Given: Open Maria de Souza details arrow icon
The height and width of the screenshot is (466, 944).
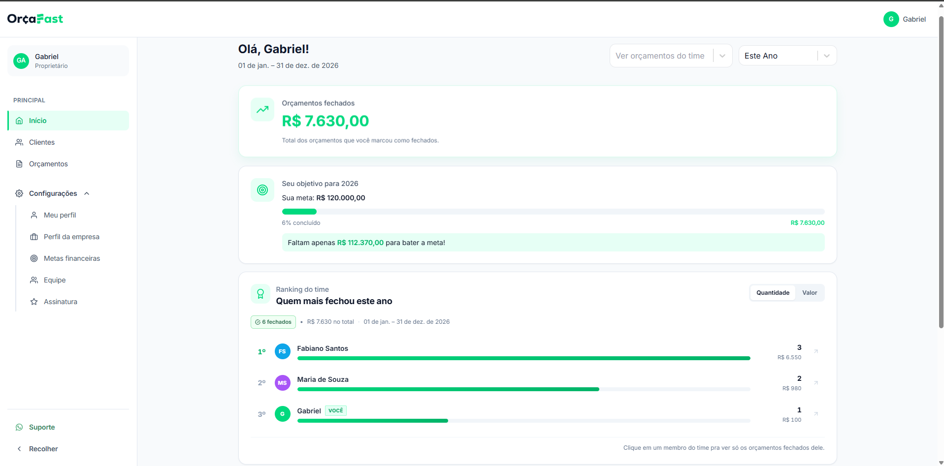Looking at the screenshot, I should click(816, 383).
